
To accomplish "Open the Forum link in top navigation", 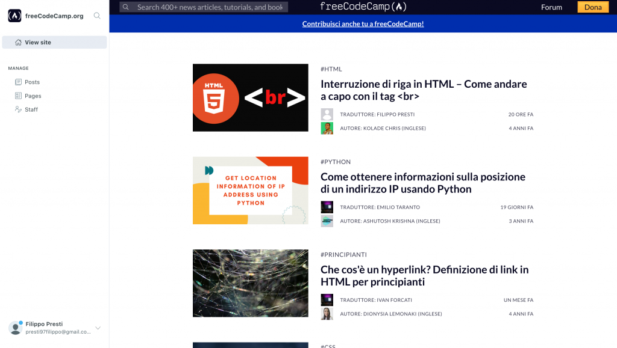I will tap(551, 7).
